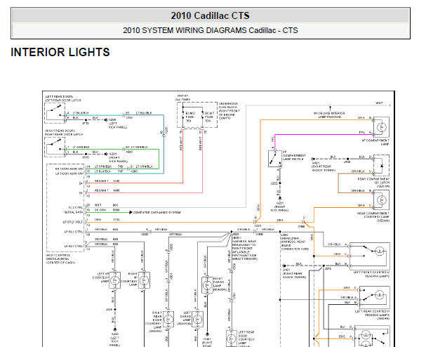
Task: Click the arrowhead pointing to Computer Data Lines System
Action: (131, 212)
